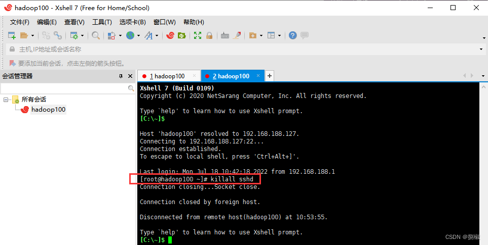Toggle full screen with green arrows icon
The width and height of the screenshot is (488, 245).
coord(198,35)
